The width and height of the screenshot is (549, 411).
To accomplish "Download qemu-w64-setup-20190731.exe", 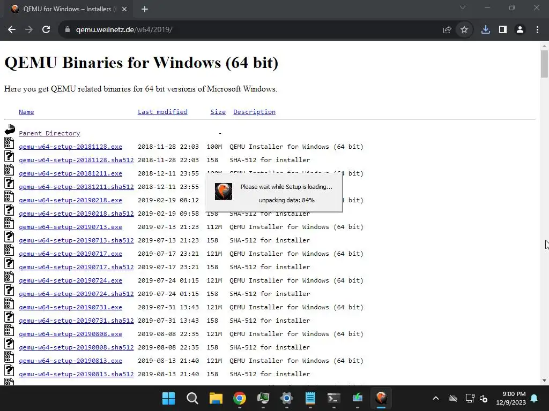I will [70, 307].
